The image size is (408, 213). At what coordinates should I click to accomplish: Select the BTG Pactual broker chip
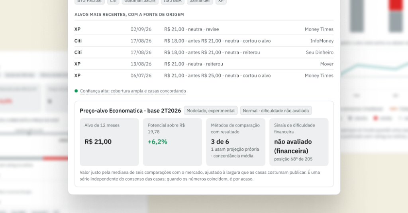[x=90, y=2]
